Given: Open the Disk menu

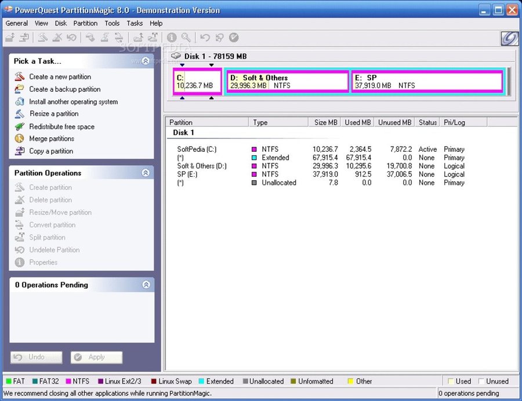Looking at the screenshot, I should pos(61,23).
